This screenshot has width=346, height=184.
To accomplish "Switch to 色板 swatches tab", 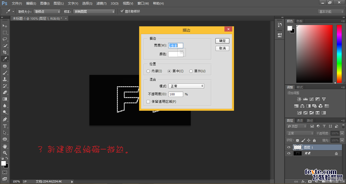I will point(300,21).
